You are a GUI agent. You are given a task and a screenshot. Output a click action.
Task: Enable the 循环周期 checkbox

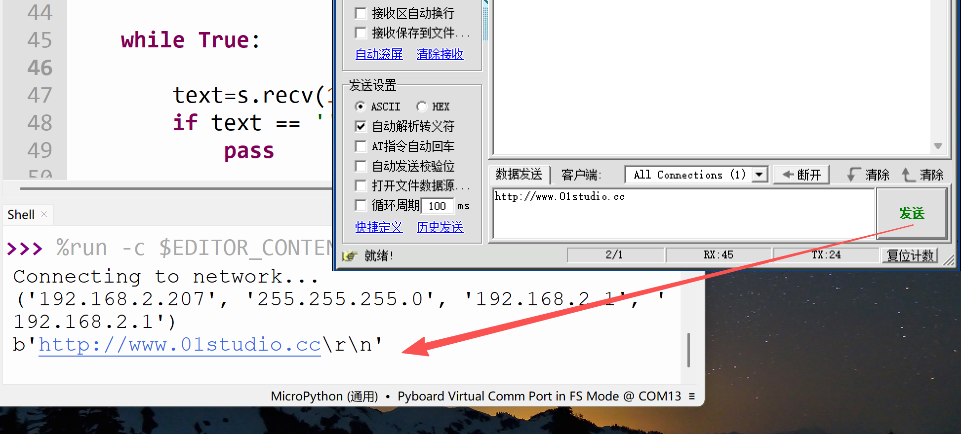(x=361, y=206)
